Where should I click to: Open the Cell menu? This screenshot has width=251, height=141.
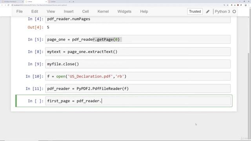pyautogui.click(x=85, y=11)
